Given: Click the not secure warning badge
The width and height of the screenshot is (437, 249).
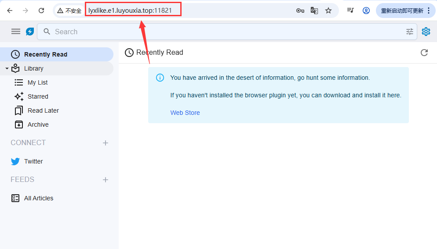Looking at the screenshot, I should [x=69, y=11].
